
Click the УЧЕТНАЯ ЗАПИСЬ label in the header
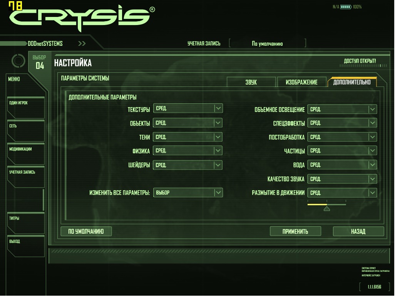[204, 44]
